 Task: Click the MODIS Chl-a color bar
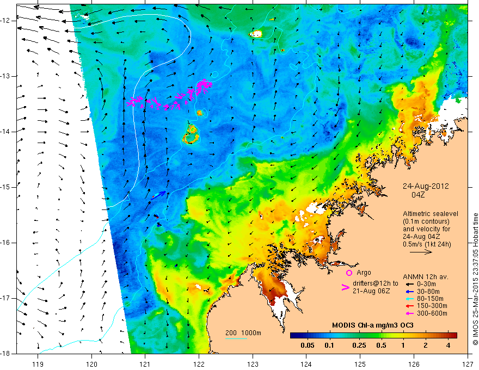pyautogui.click(x=373, y=335)
